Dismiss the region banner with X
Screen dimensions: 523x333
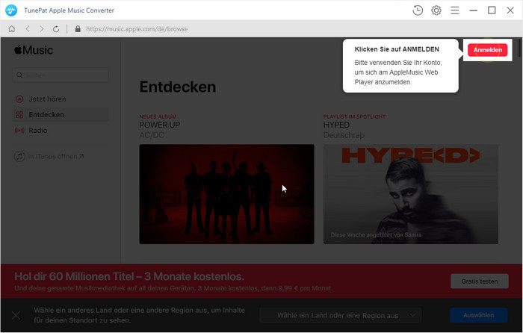[x=16, y=315]
